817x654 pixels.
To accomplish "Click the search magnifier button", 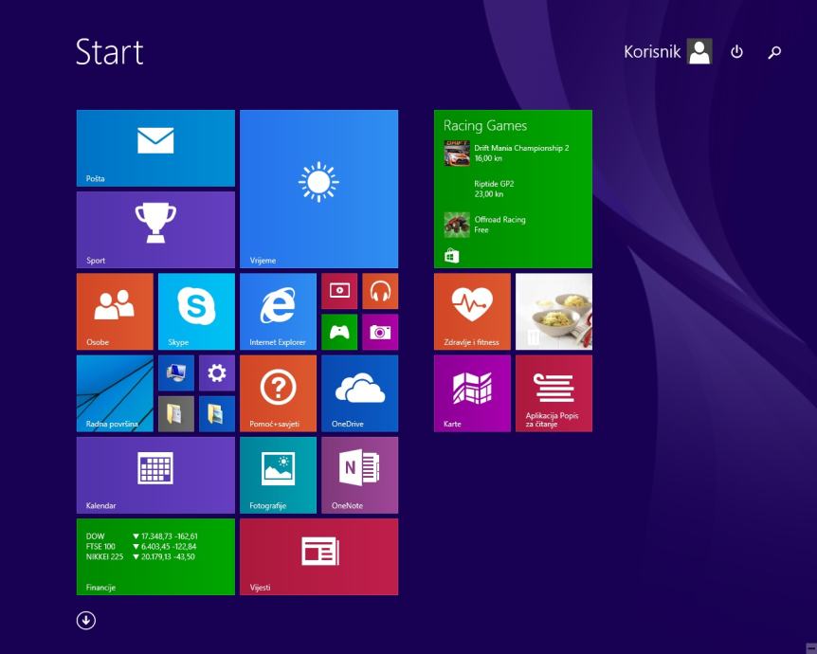I will [x=774, y=52].
